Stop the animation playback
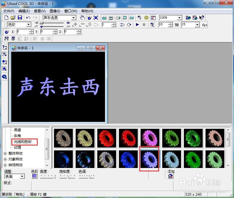 (x=144, y=24)
